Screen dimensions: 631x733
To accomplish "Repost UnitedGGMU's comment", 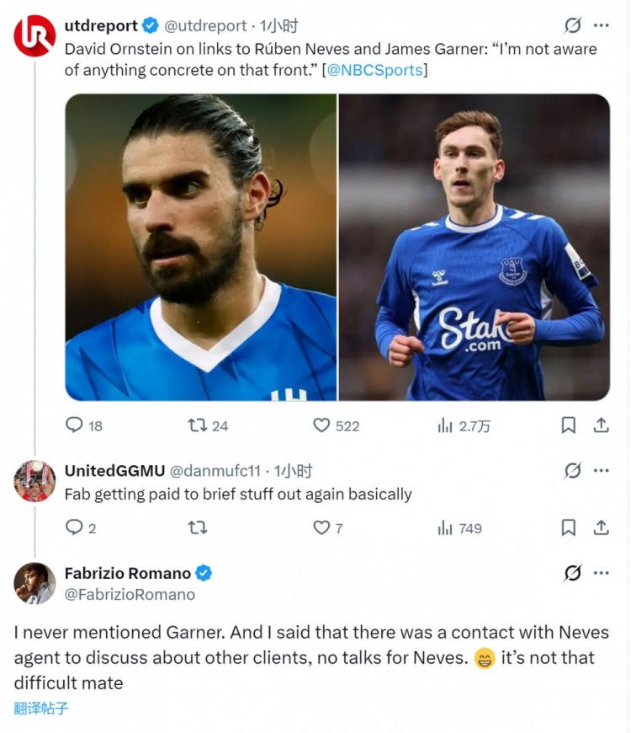I will pos(198,527).
